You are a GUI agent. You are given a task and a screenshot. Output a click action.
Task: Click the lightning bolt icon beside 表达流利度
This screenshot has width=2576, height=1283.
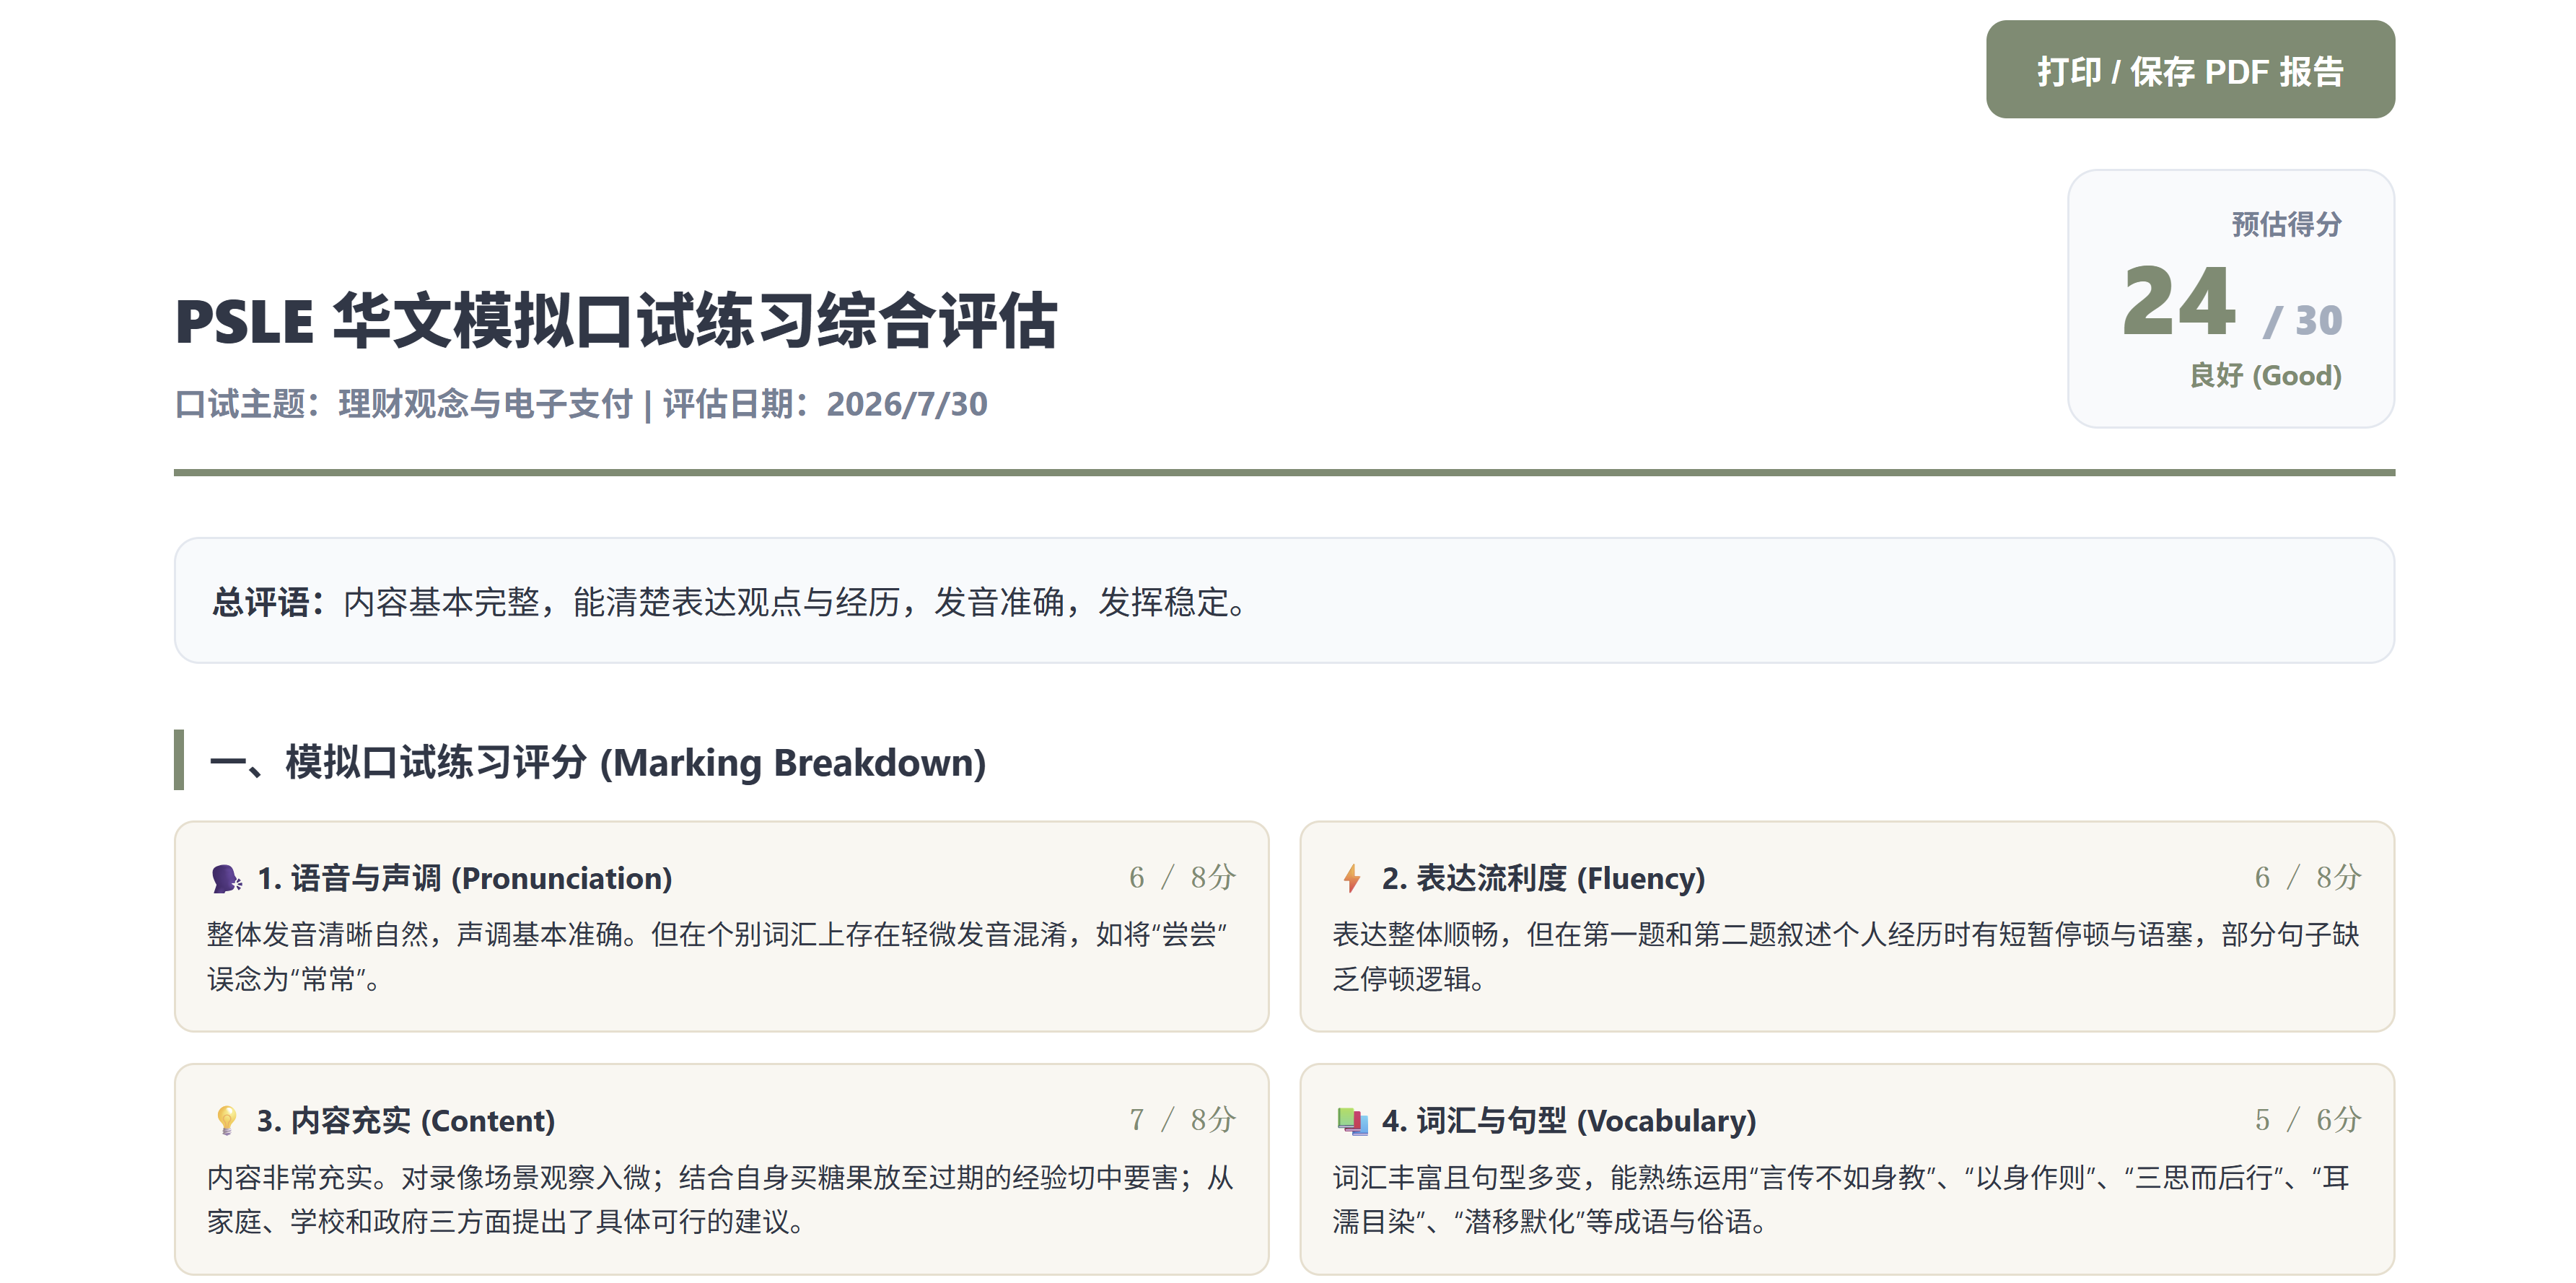(x=1352, y=879)
